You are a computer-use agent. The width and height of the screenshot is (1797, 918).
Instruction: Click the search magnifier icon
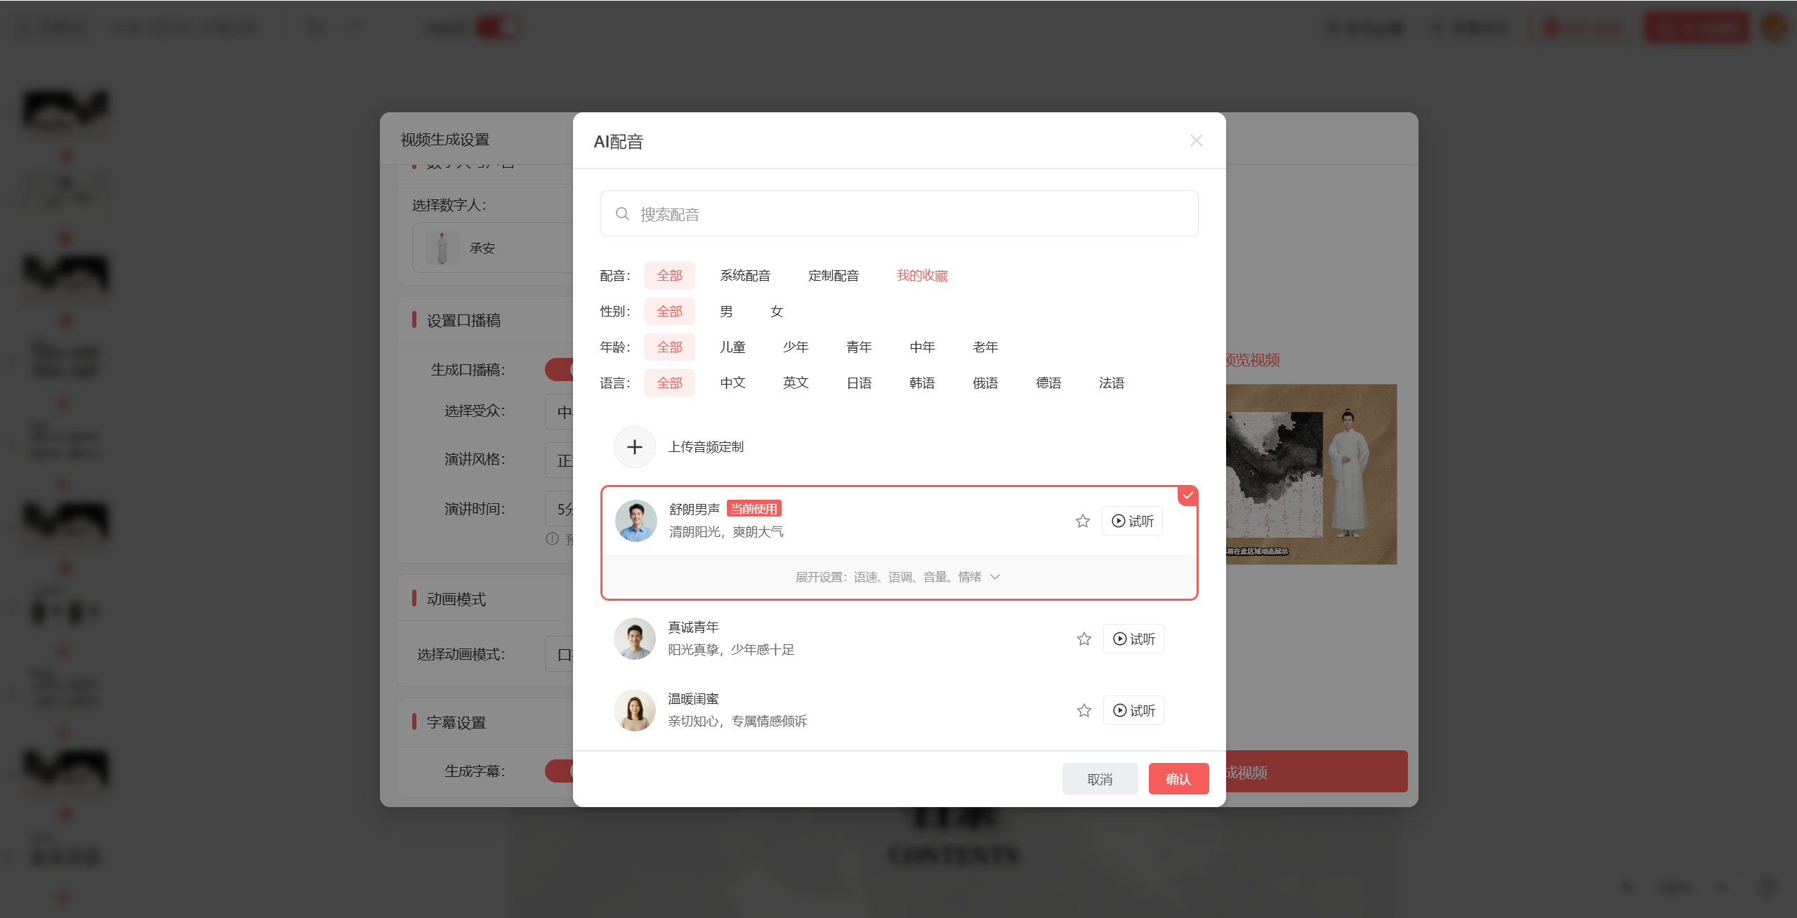tap(622, 213)
